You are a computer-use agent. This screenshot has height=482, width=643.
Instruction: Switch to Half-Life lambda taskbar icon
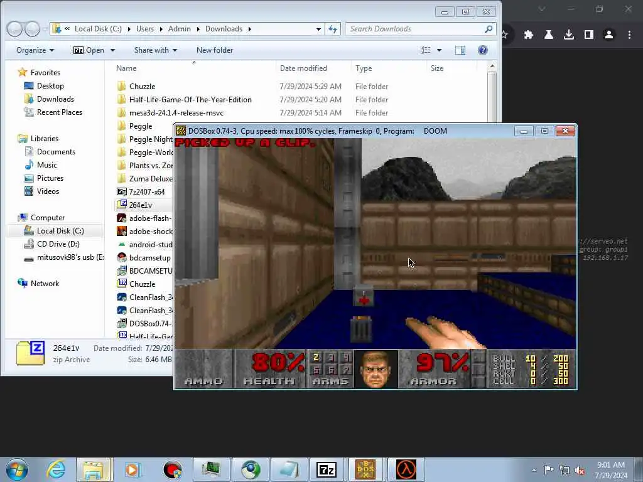coord(406,469)
